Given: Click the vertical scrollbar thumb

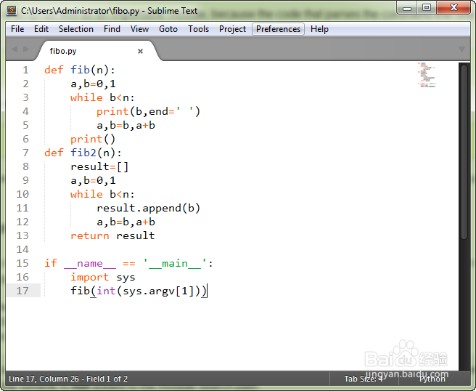Looking at the screenshot, I should 464,152.
